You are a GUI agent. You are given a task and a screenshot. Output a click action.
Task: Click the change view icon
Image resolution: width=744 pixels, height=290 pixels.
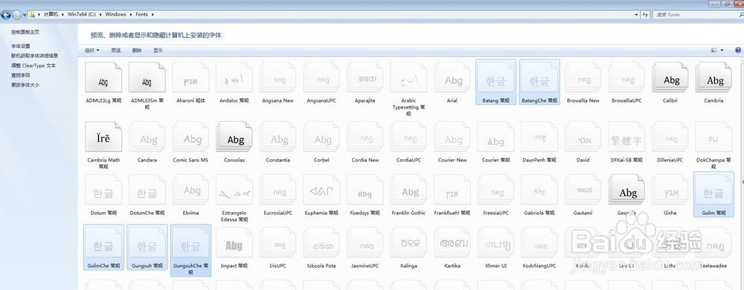pyautogui.click(x=713, y=51)
